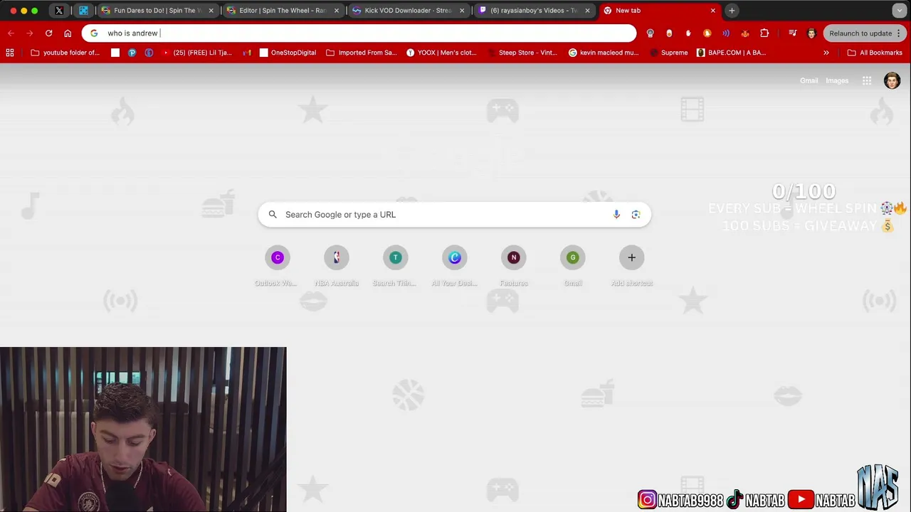The image size is (911, 512).
Task: Click the Google icon in address bar
Action: pyautogui.click(x=94, y=33)
